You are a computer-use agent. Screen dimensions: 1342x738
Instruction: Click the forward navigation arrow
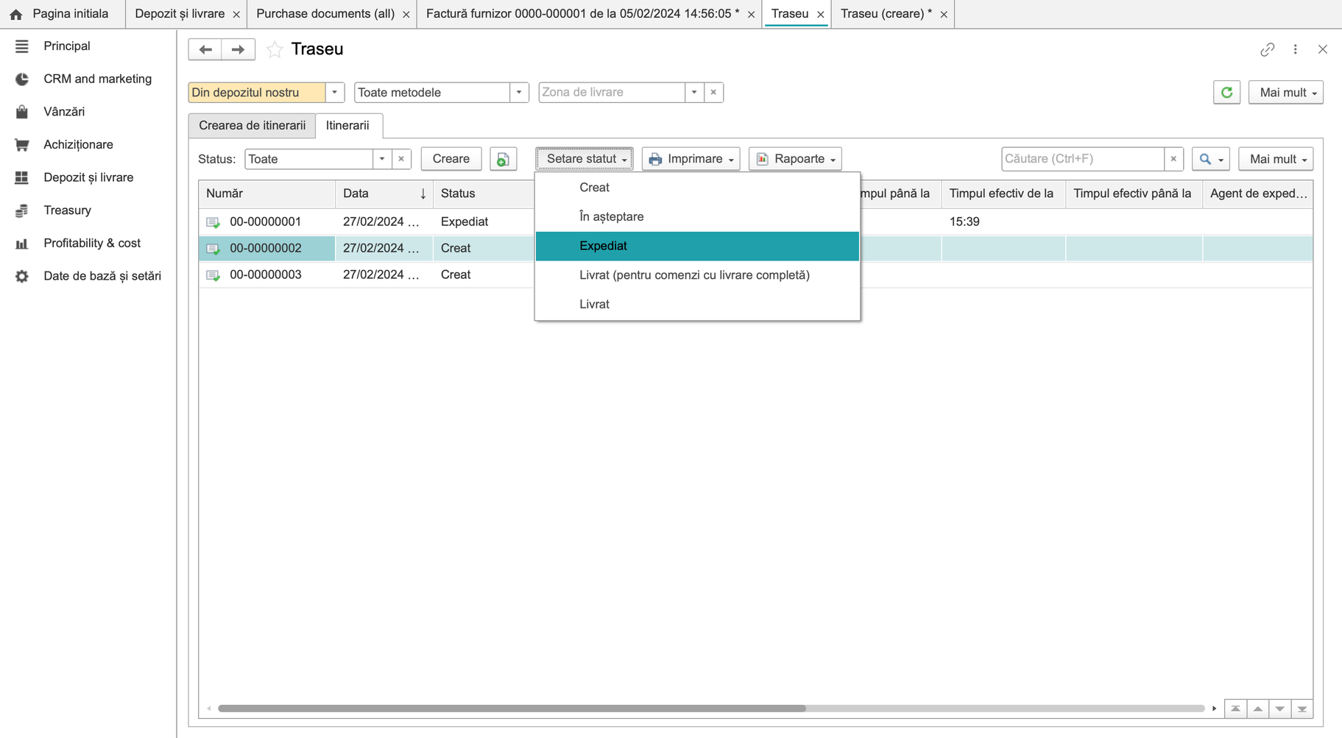pos(238,49)
